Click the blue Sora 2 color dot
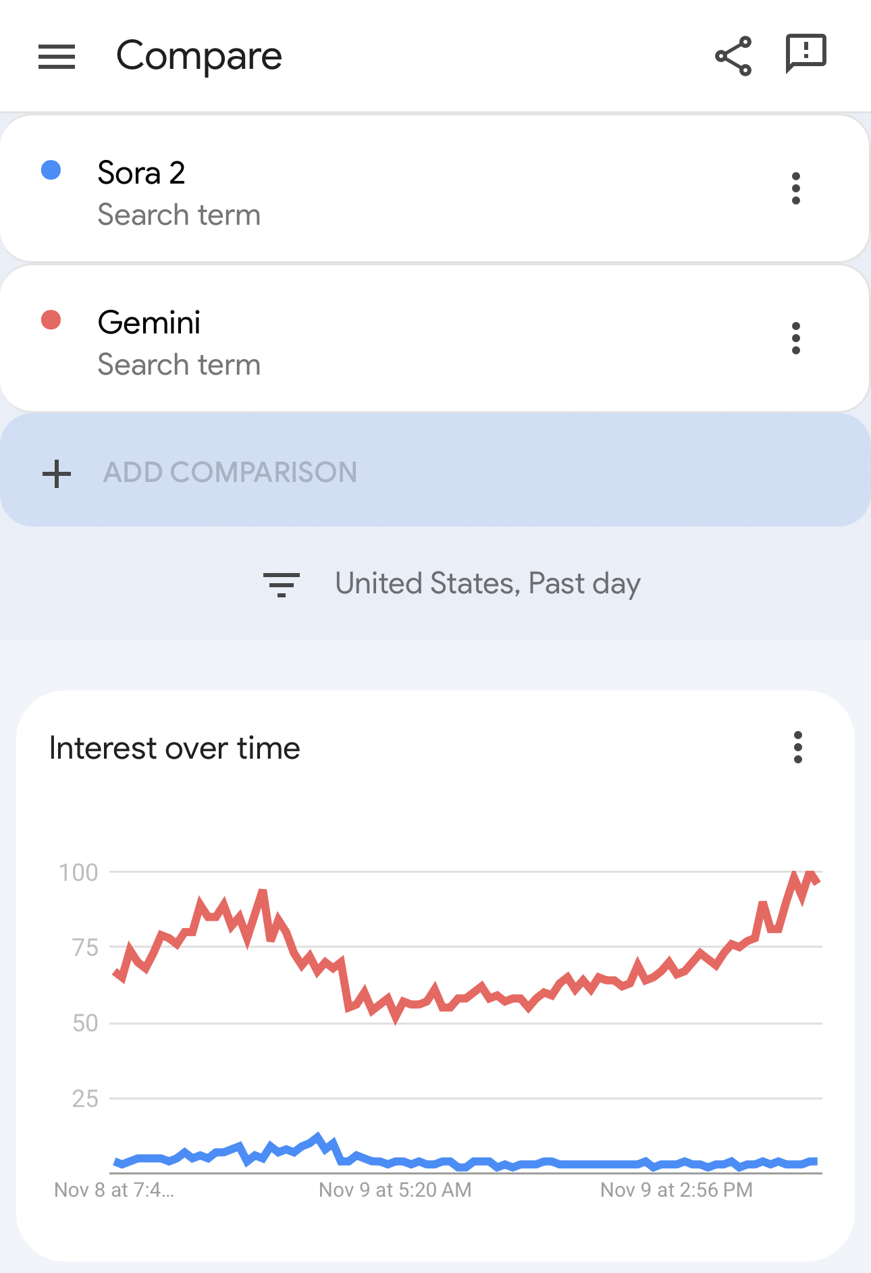 tap(51, 170)
